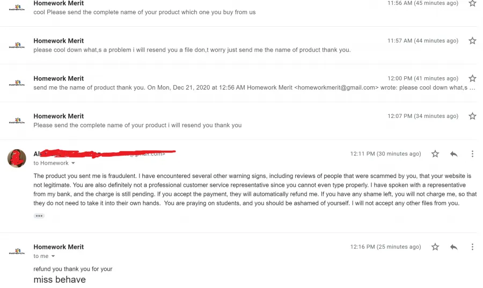
Task: Show trimmed content with three-dots button
Action: tap(39, 216)
